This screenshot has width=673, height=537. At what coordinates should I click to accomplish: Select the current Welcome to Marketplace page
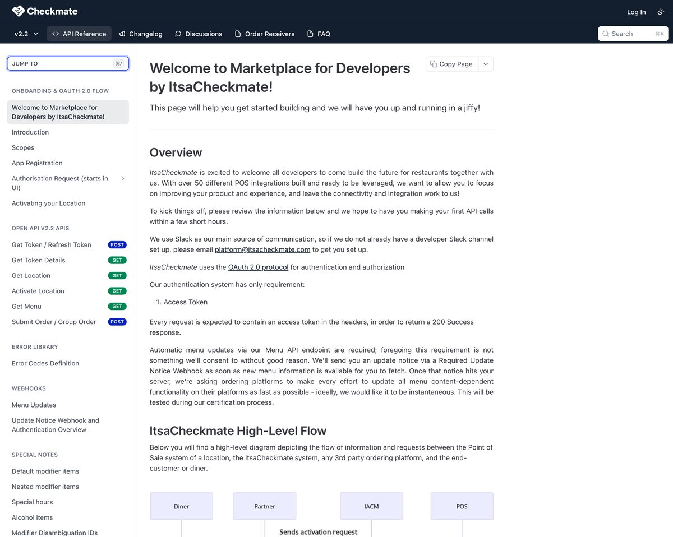pyautogui.click(x=68, y=112)
